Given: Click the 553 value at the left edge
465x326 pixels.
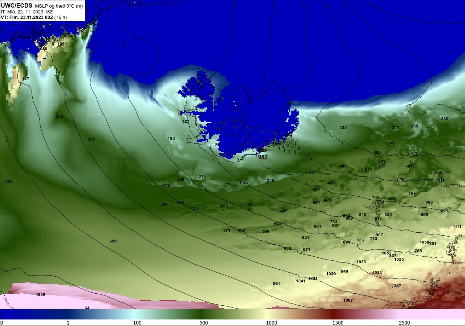Looking at the screenshot, I should pos(9,182).
